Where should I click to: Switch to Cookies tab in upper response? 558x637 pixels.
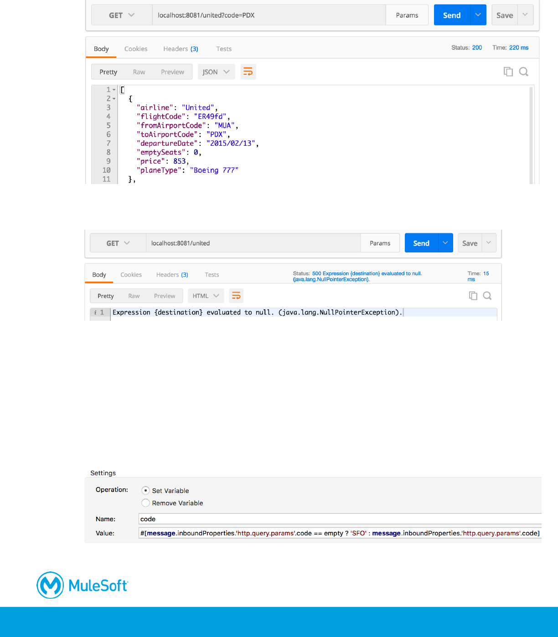point(136,49)
